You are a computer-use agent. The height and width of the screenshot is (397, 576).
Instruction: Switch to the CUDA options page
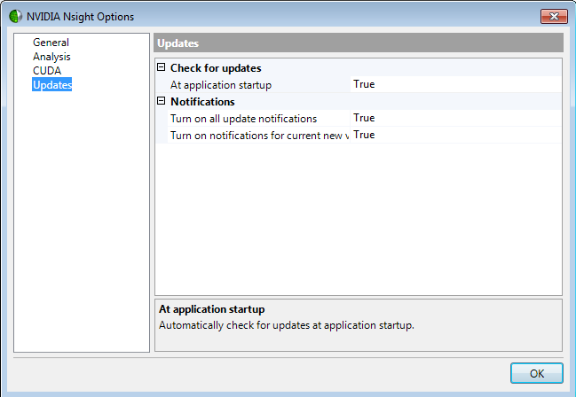click(47, 71)
